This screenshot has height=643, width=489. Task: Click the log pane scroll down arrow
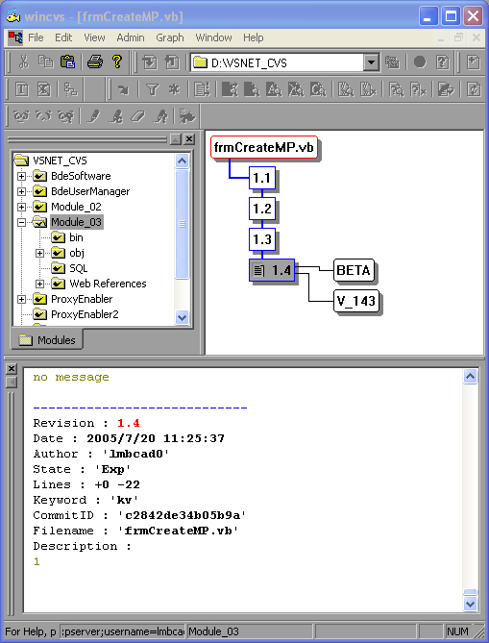(470, 604)
